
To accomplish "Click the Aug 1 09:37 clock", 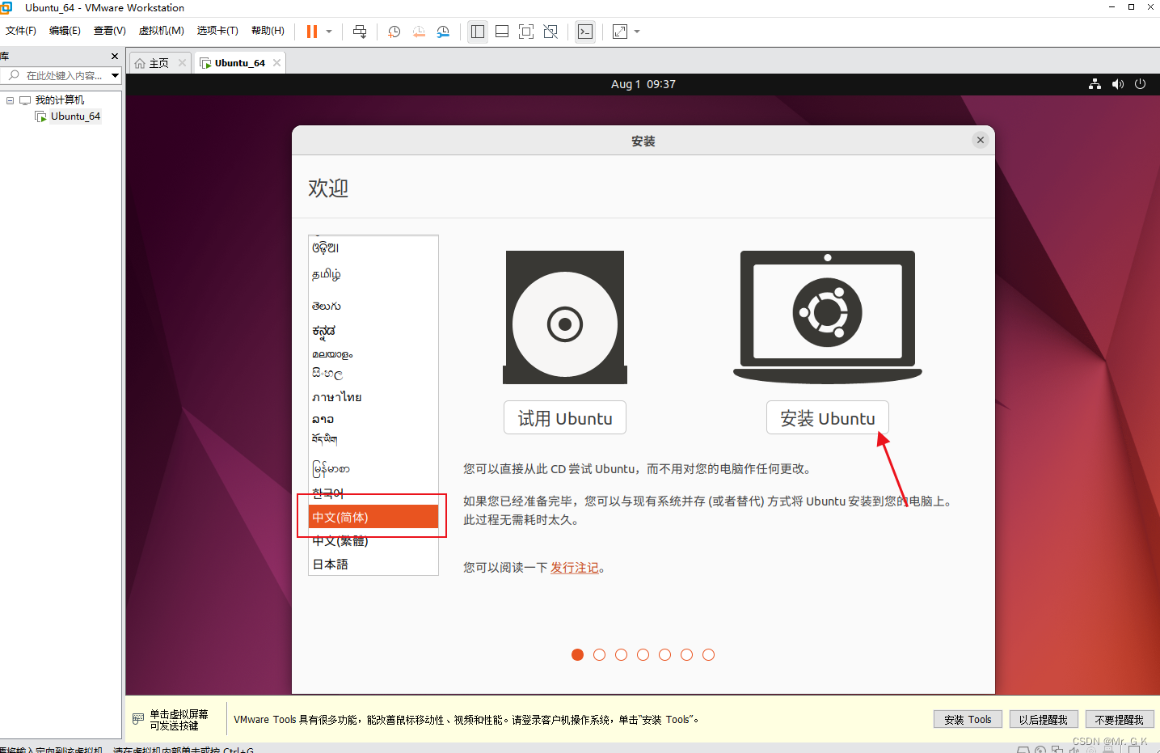I will (x=643, y=84).
